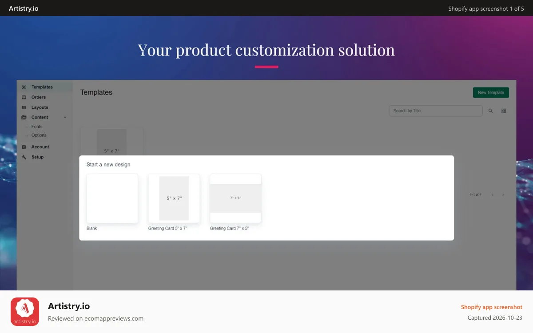533x333 pixels.
Task: Click the Layouts columns icon in sidebar
Action: 24,107
